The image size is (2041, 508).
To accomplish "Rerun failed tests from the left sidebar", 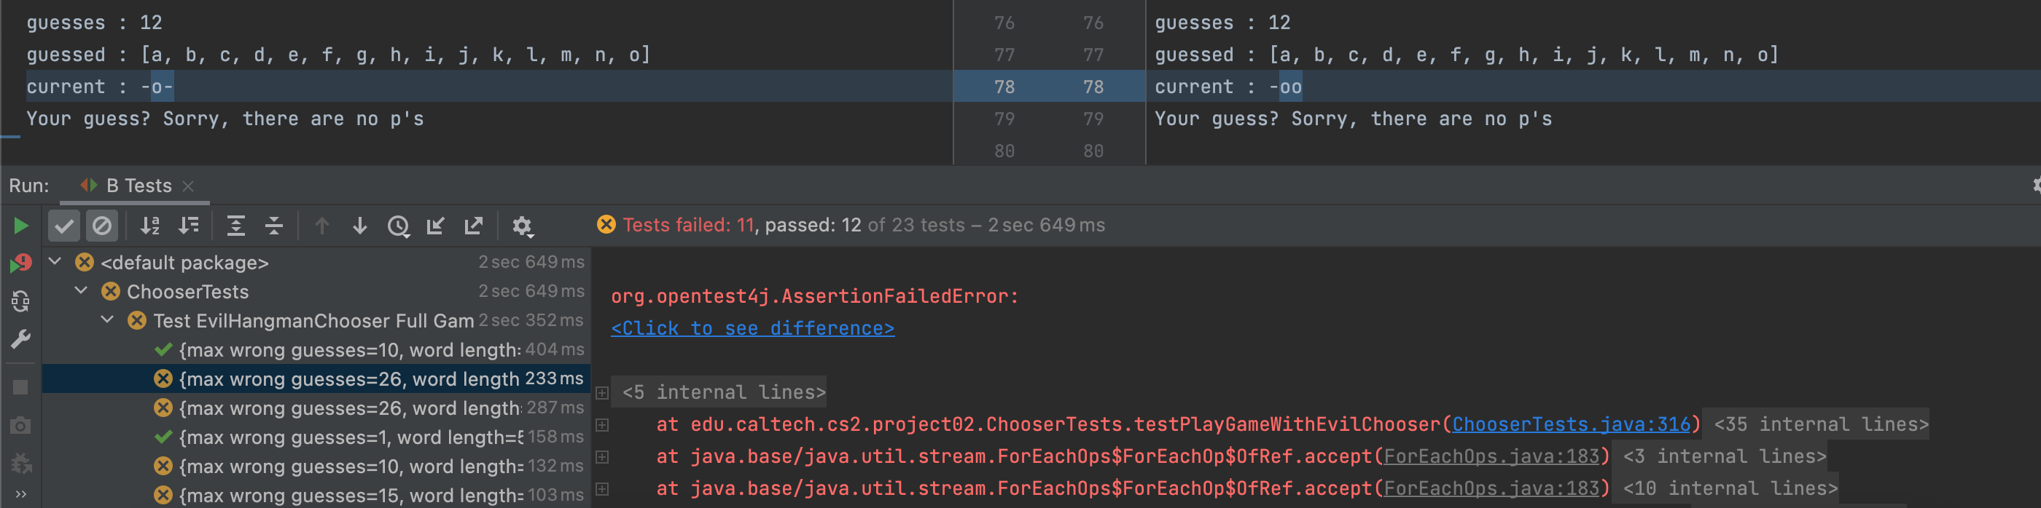I will coord(21,263).
